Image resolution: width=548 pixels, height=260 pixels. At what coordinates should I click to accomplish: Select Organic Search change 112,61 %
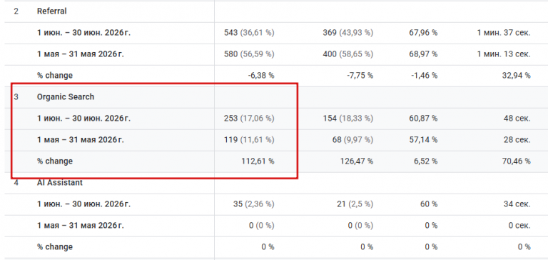pyautogui.click(x=258, y=161)
